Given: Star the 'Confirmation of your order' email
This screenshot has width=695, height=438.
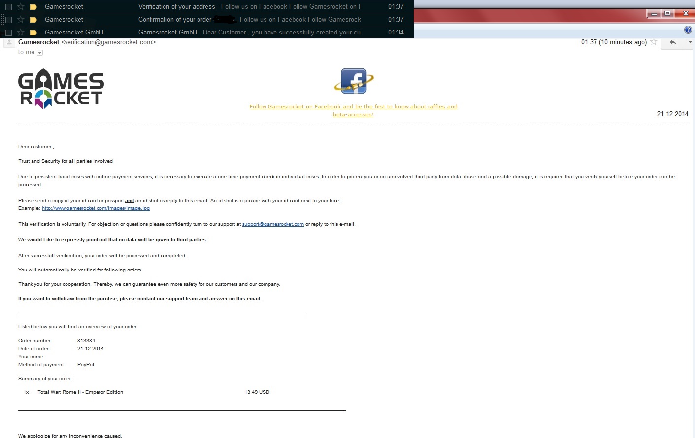Looking at the screenshot, I should [21, 20].
